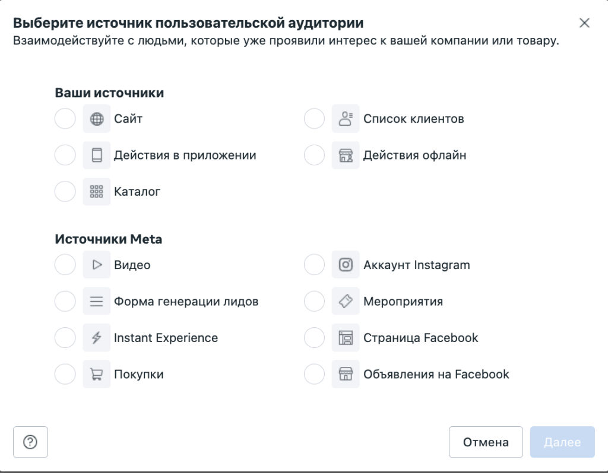Viewport: 608px width, 473px height.
Task: Click the Видео play icon
Action: (97, 264)
